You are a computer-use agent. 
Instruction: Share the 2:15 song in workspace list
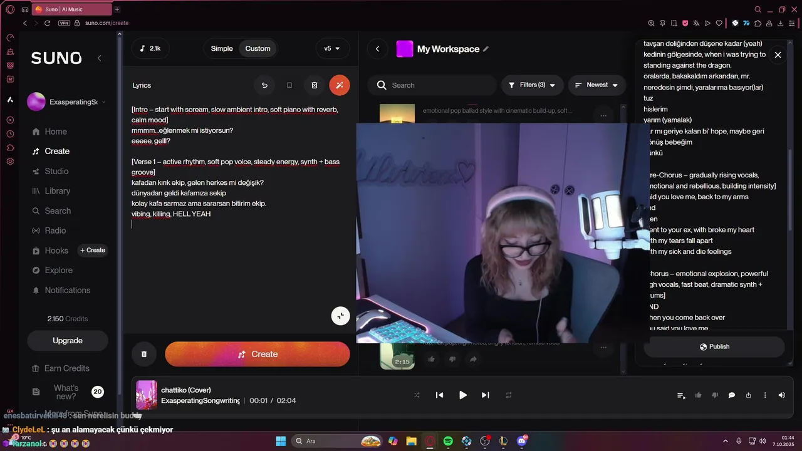click(x=473, y=359)
